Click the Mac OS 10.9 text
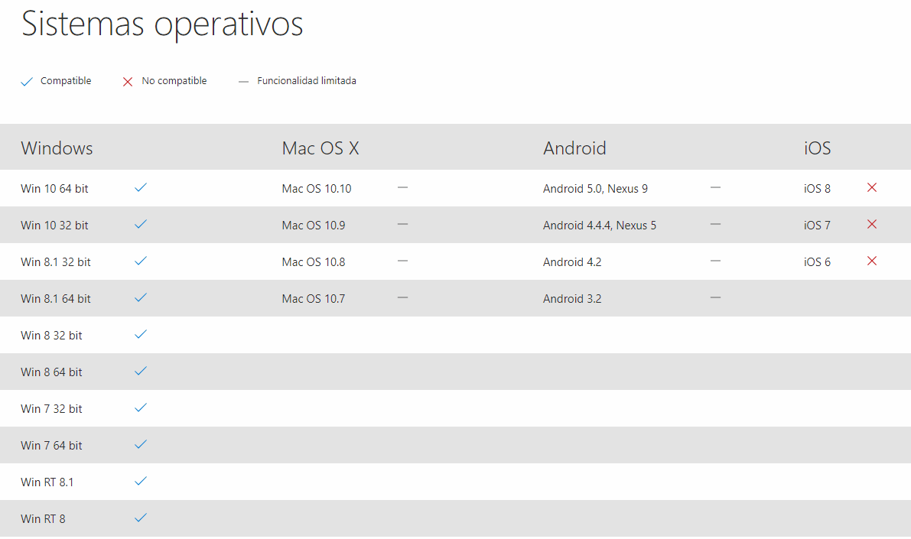911x539 pixels. coord(314,226)
